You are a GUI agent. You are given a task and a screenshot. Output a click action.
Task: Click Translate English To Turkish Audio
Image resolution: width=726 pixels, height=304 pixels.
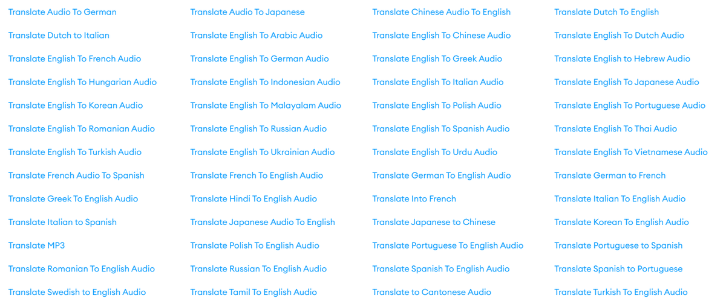[75, 153]
